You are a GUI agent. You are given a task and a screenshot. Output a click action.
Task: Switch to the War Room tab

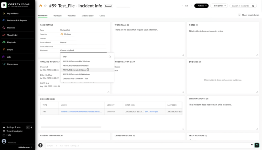click(57, 16)
